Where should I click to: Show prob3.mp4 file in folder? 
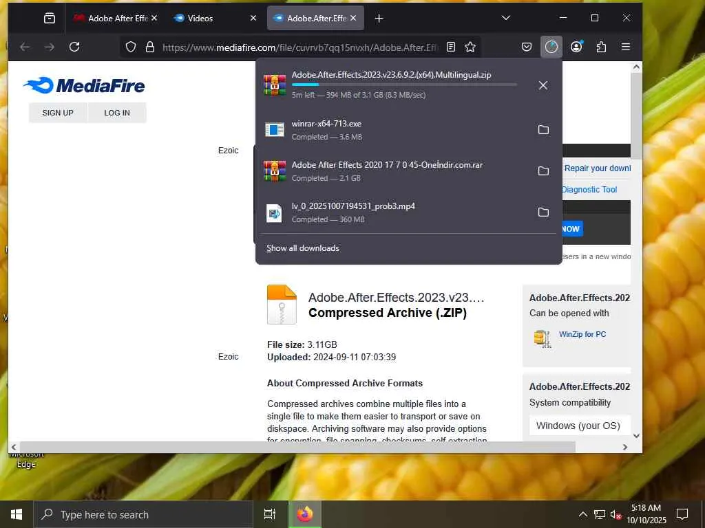[544, 212]
